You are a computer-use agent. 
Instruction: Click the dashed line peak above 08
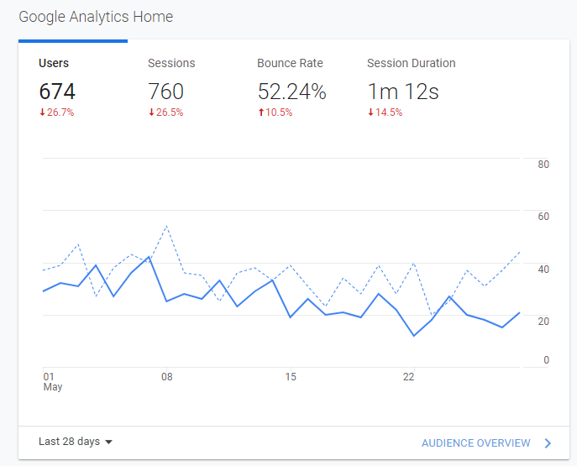click(x=166, y=226)
